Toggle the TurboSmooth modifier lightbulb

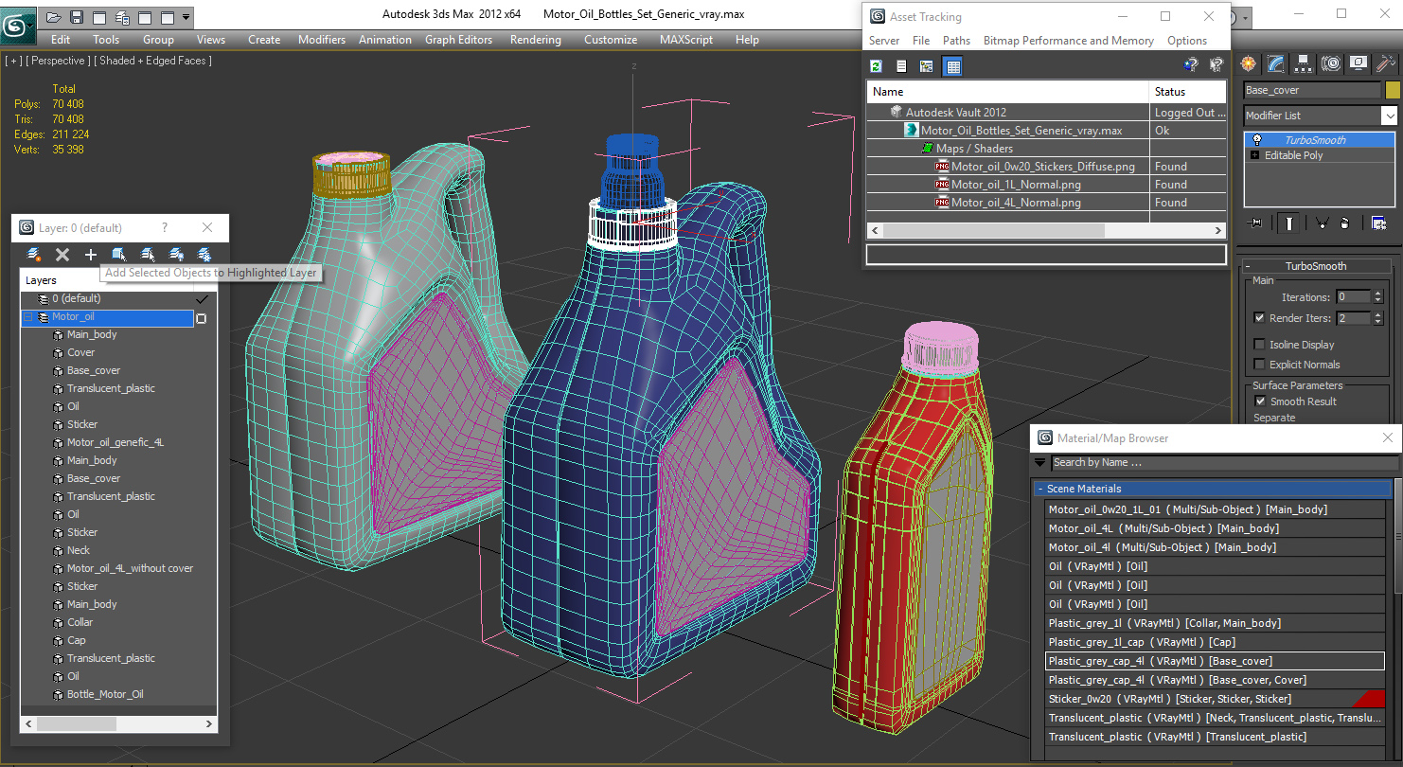pyautogui.click(x=1256, y=140)
